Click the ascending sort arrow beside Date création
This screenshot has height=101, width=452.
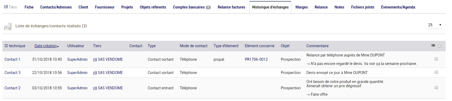(x=58, y=46)
